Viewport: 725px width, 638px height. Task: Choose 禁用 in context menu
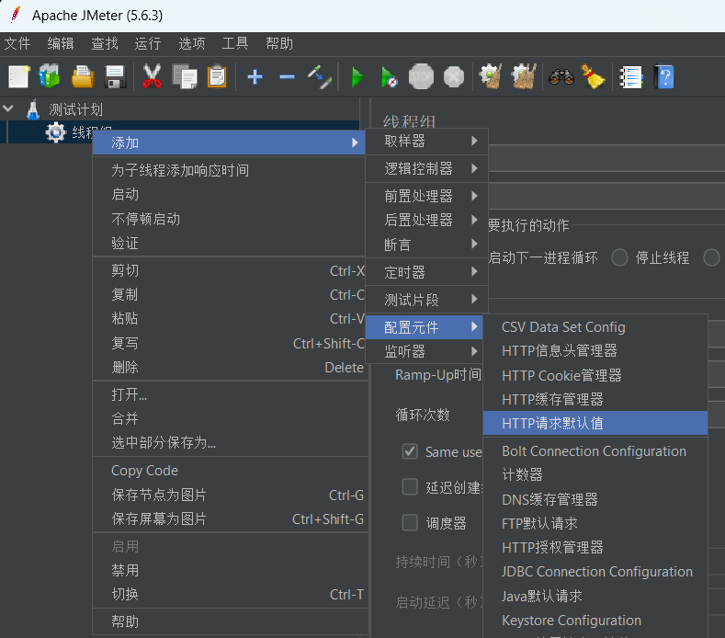click(x=231, y=570)
